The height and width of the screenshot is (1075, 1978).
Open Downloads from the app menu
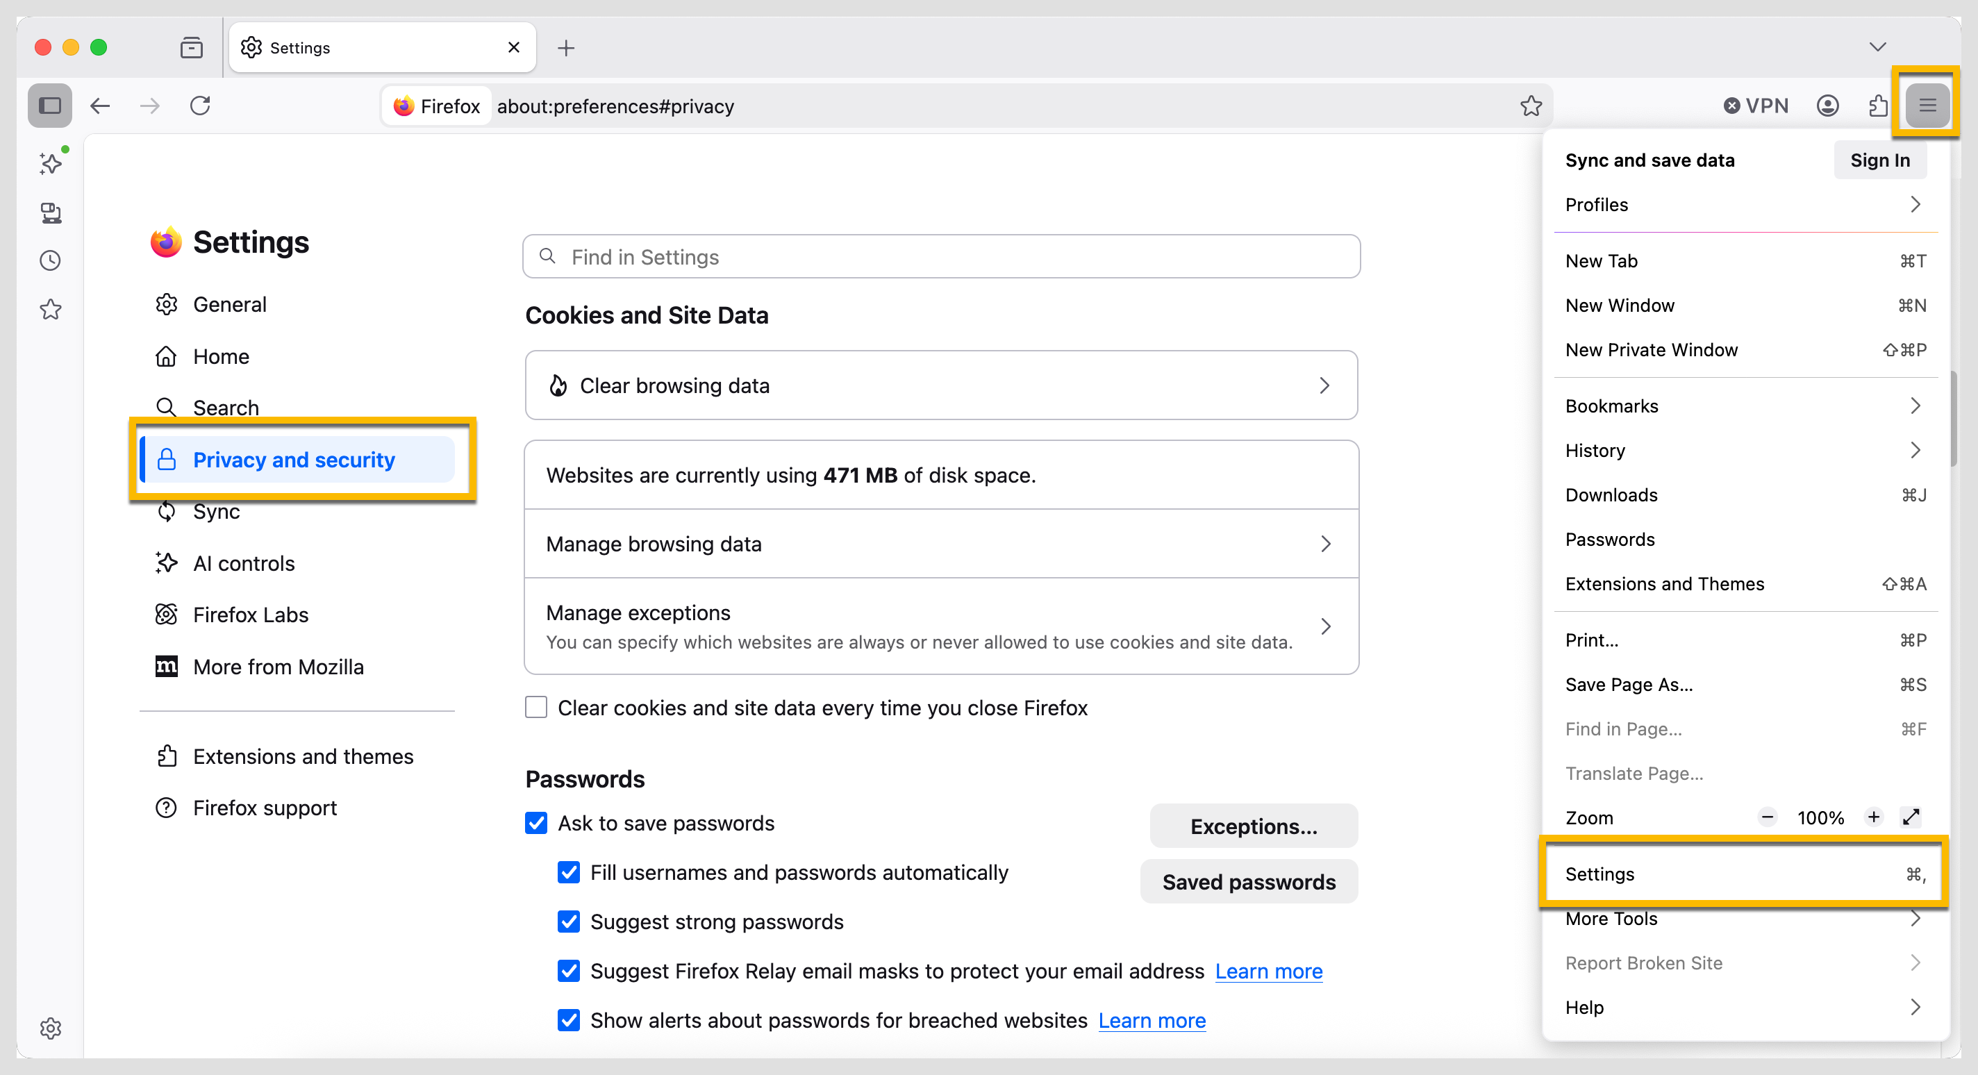[x=1745, y=494]
